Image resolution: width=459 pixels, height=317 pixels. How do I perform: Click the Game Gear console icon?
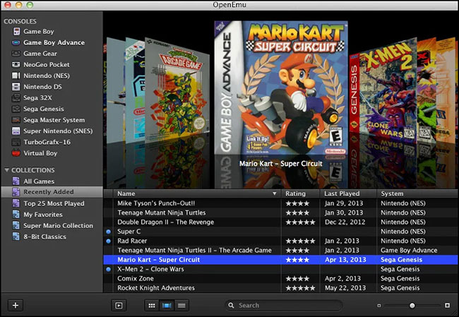click(16, 54)
